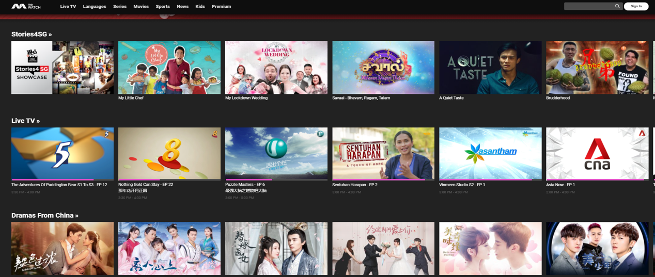Click Nothing Gold Can Stay progress bar
The image size is (655, 277).
click(169, 180)
